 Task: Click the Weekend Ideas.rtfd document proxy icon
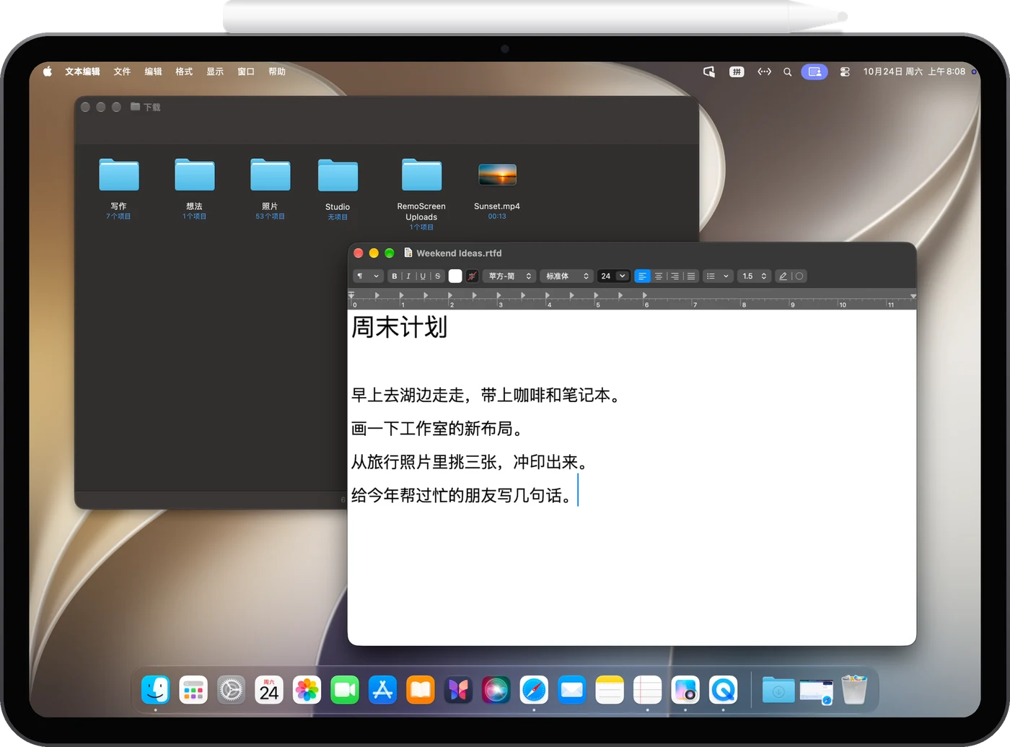click(x=408, y=253)
